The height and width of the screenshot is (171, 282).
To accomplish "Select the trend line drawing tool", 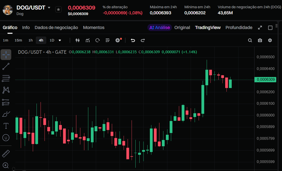I will (6, 67).
